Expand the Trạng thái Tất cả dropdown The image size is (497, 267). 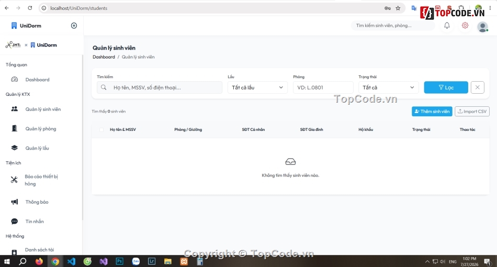click(388, 87)
